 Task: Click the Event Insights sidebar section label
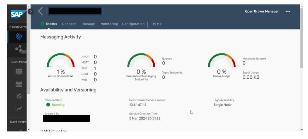(18, 122)
